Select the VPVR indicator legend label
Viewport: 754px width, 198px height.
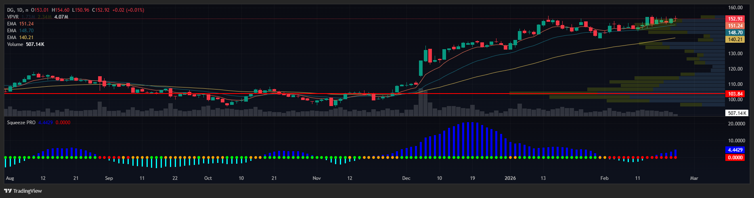[x=13, y=17]
